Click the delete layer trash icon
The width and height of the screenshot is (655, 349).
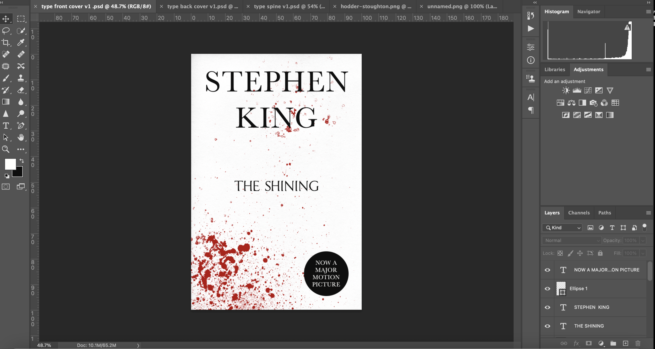coord(638,343)
